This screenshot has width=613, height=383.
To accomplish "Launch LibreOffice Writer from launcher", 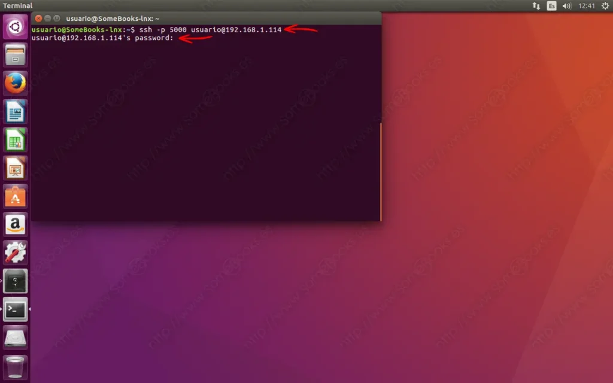I will [15, 112].
